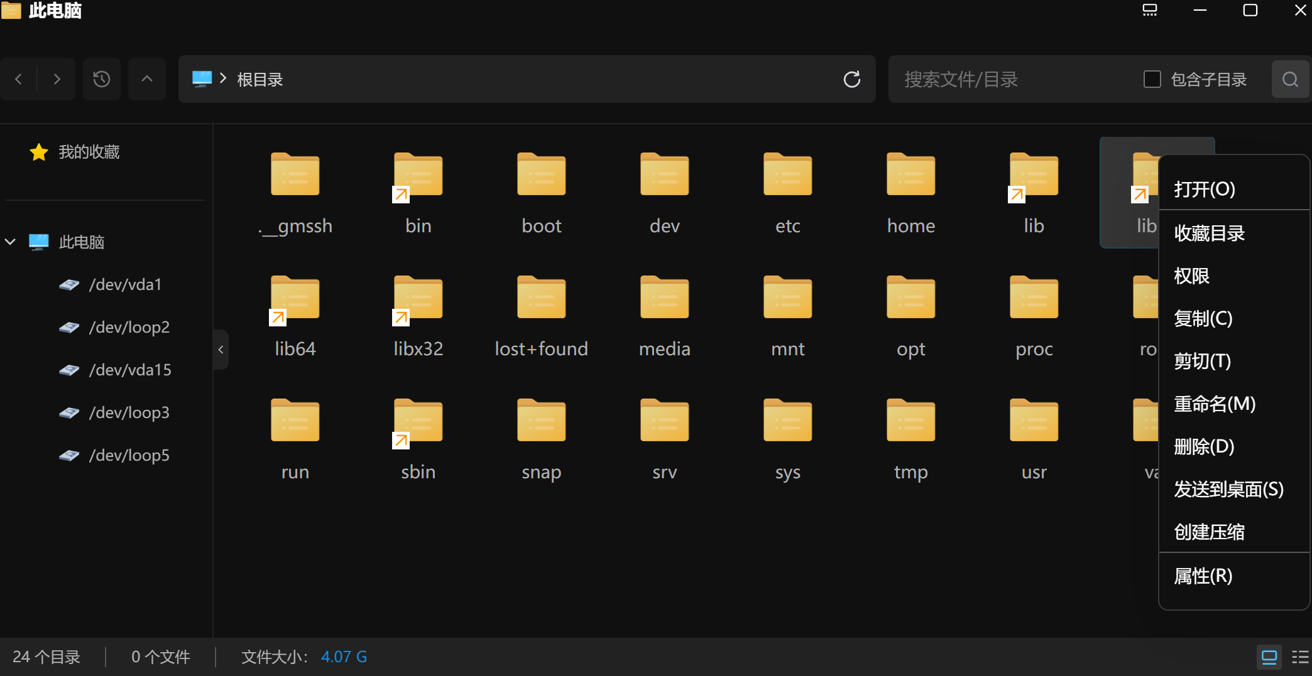Click the 根目录 breadcrumb path
The height and width of the screenshot is (676, 1312).
click(x=260, y=80)
